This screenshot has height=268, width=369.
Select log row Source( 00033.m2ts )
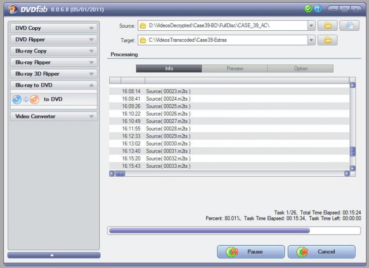coord(229,166)
